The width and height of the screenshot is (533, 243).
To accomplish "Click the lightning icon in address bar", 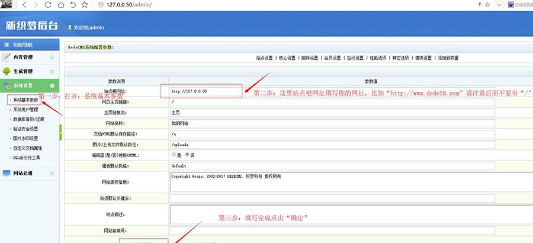I will 480,5.
